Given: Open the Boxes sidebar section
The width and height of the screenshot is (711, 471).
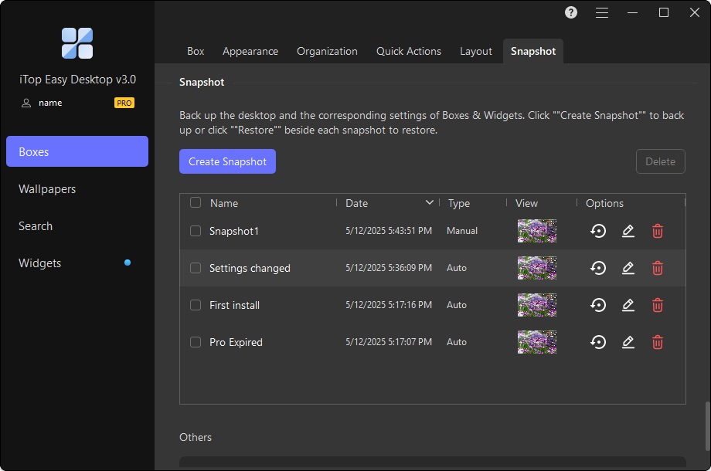Looking at the screenshot, I should click(77, 151).
